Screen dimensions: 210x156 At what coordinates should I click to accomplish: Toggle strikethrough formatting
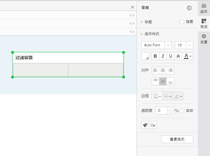click(178, 56)
